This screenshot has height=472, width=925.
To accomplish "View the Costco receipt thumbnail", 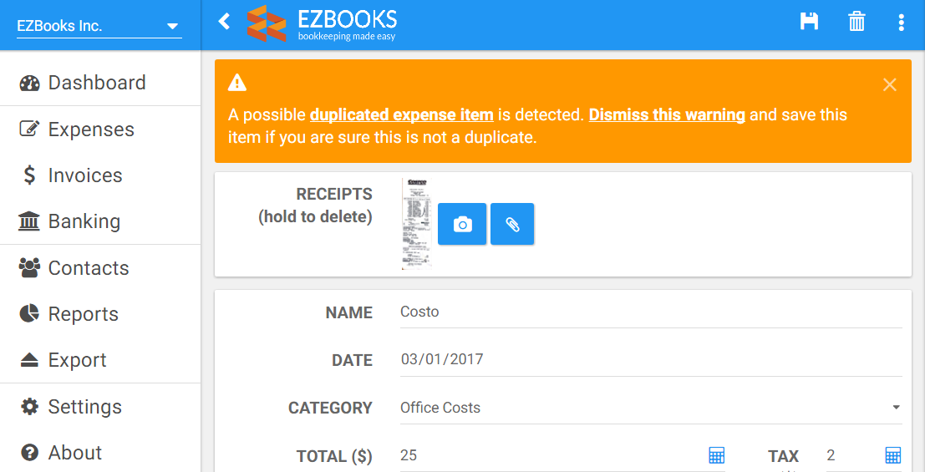I will 416,224.
